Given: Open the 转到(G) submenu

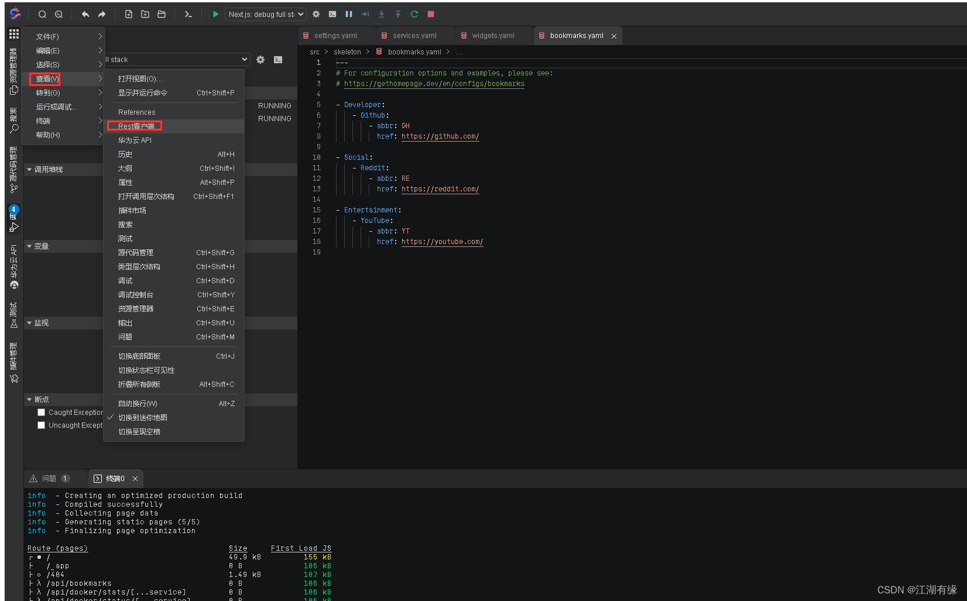Looking at the screenshot, I should pyautogui.click(x=63, y=92).
